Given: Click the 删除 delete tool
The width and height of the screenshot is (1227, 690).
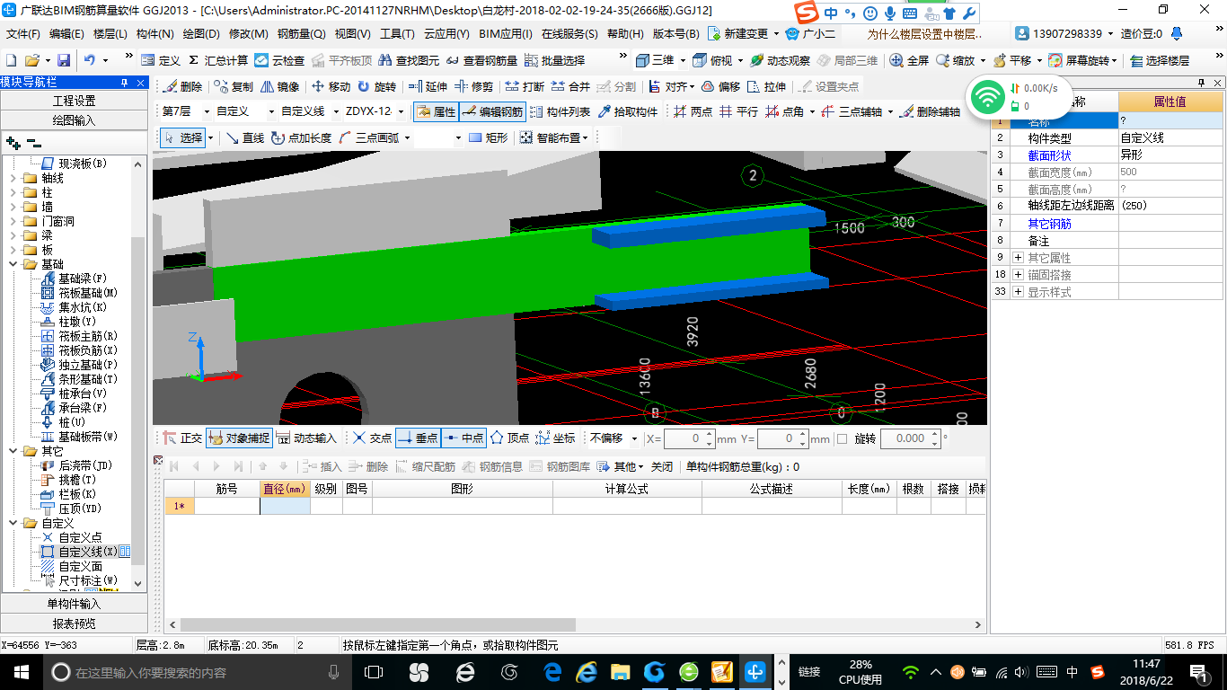Looking at the screenshot, I should click(183, 87).
